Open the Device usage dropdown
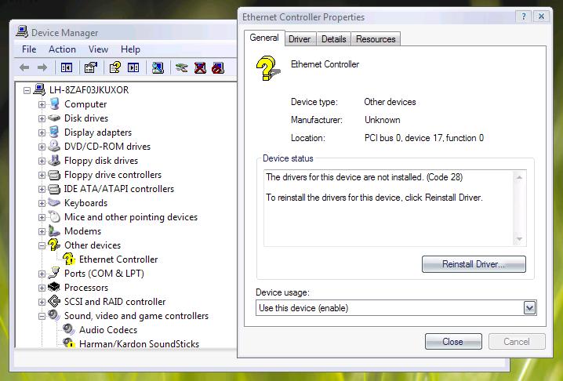The width and height of the screenshot is (563, 381). pos(529,308)
